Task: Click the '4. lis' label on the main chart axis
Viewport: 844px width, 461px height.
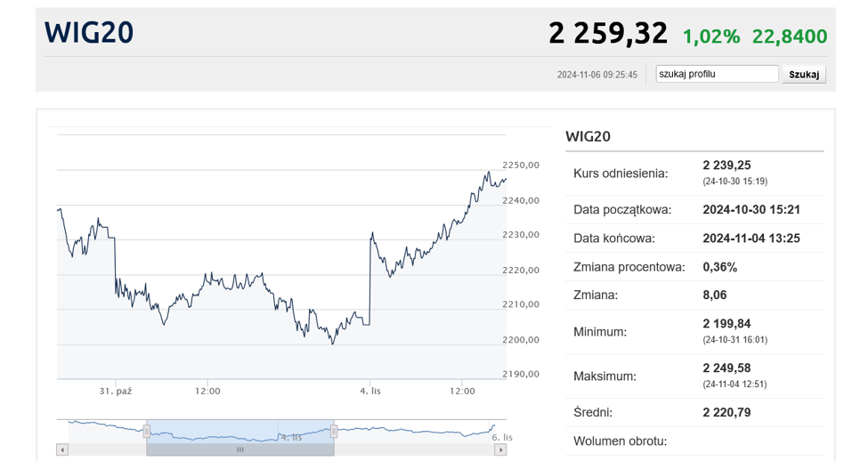Action: click(x=369, y=391)
